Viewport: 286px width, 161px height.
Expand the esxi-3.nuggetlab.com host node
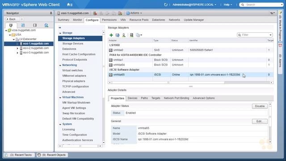17,53
